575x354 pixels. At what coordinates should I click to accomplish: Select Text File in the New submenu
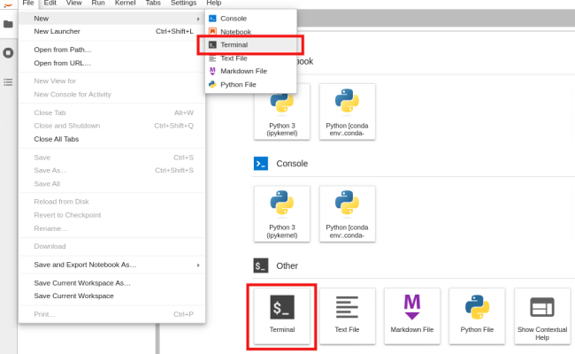[250, 58]
